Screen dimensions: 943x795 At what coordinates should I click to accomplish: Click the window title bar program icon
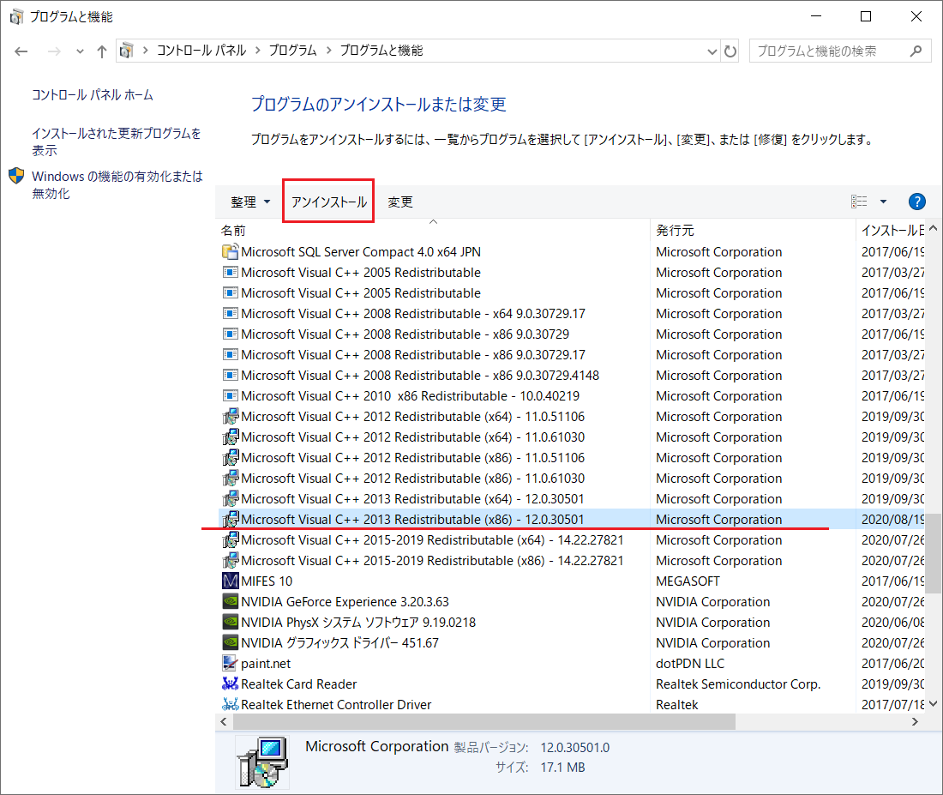pos(16,16)
